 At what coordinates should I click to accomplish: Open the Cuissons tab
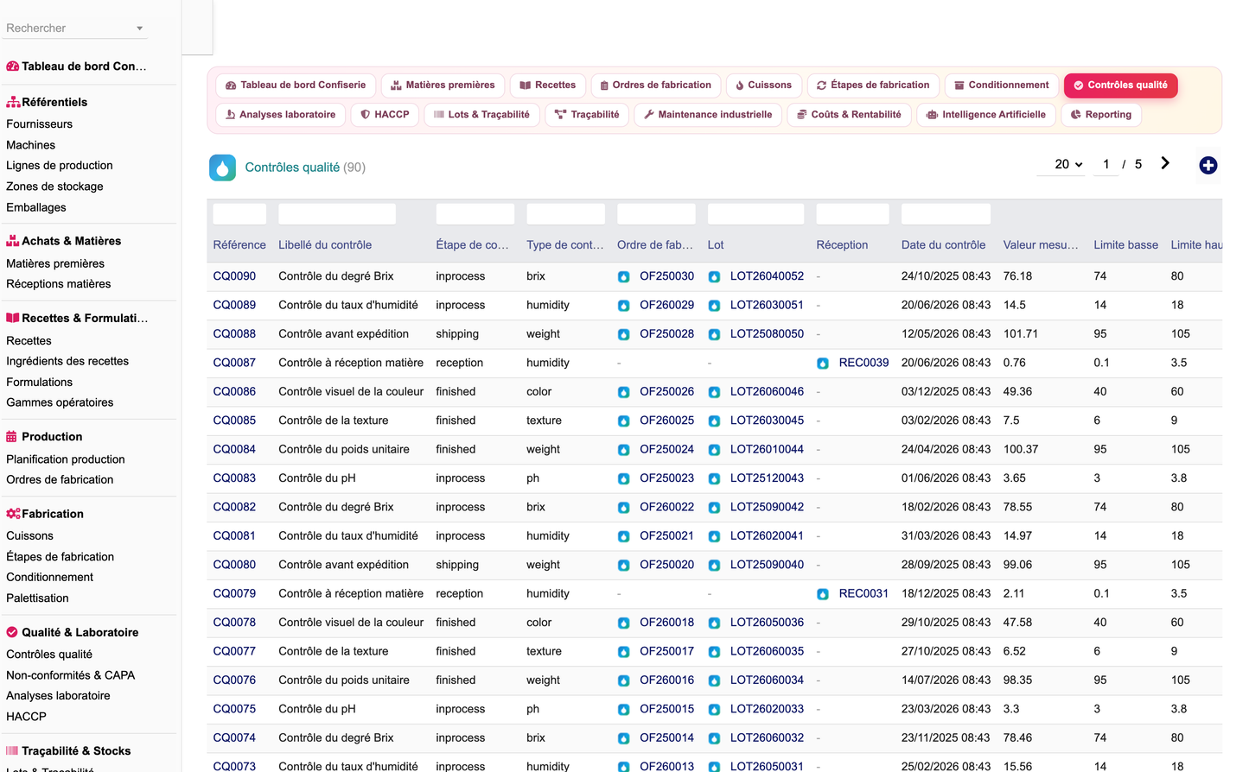(764, 85)
